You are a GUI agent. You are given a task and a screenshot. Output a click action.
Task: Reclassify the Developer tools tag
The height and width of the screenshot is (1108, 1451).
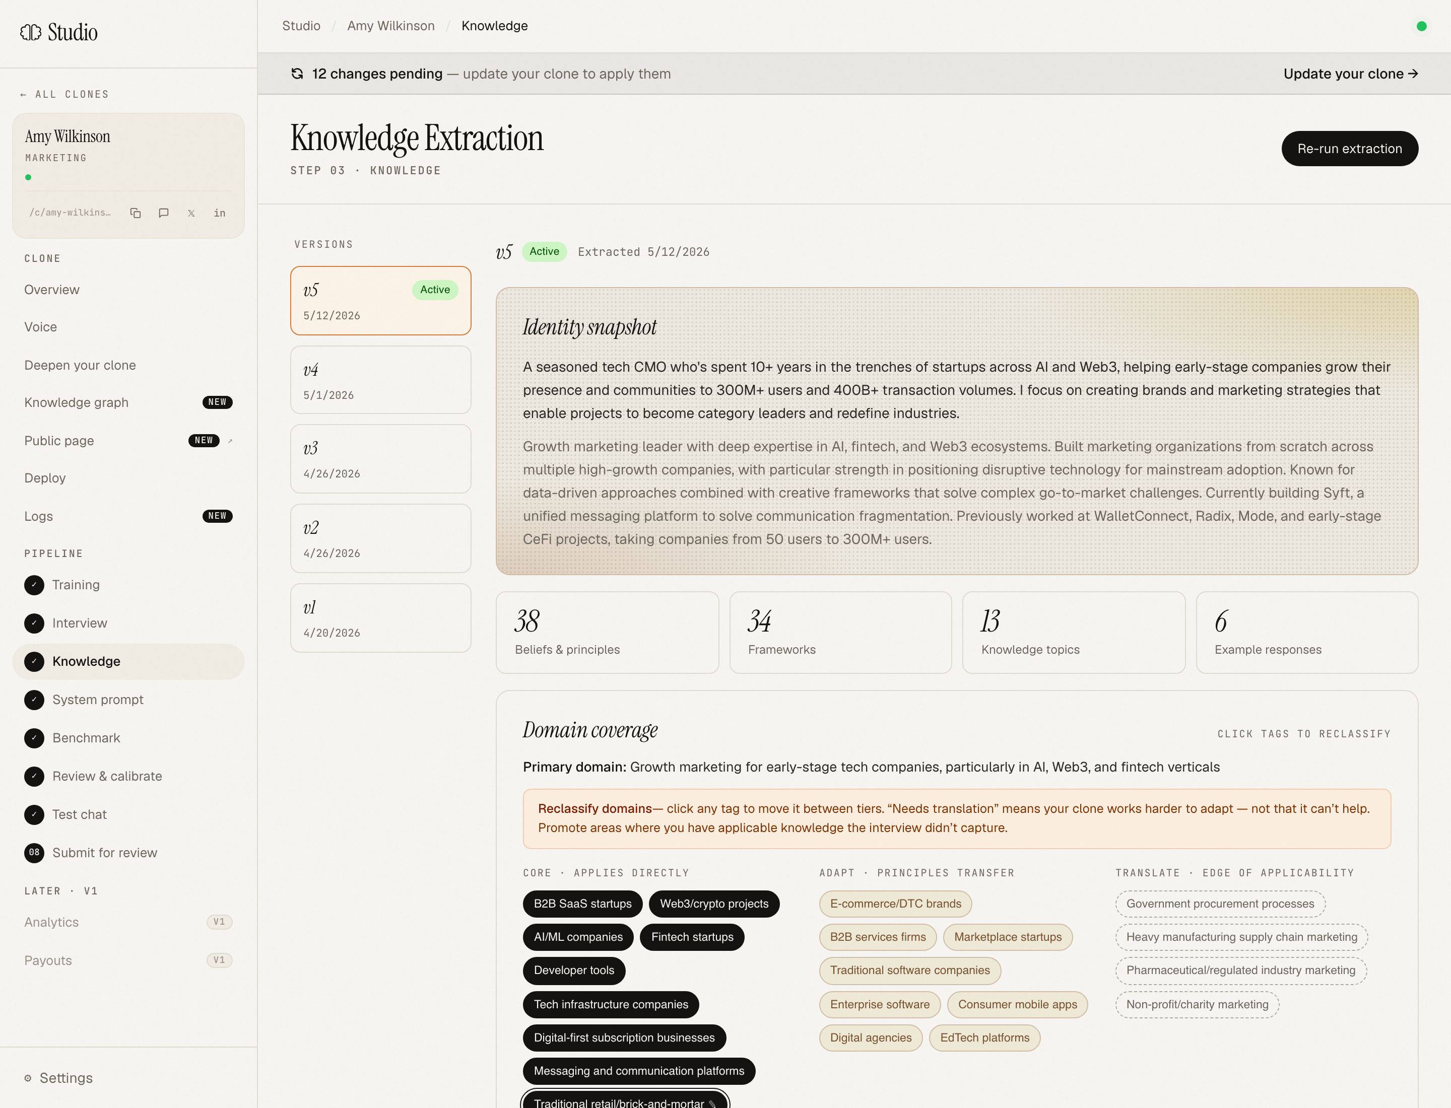pyautogui.click(x=574, y=970)
